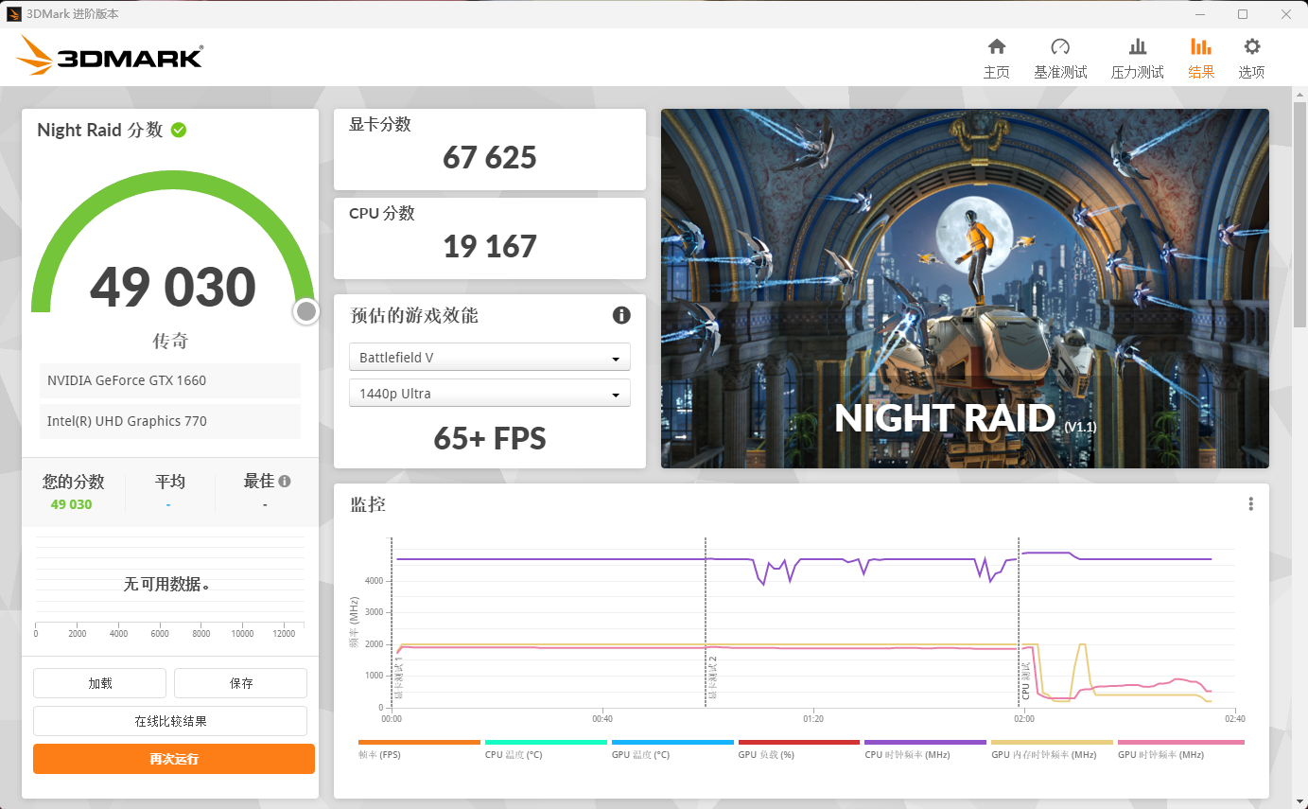Image resolution: width=1308 pixels, height=809 pixels.
Task: Click the green 您的分数 value 49 030
Action: 72,504
